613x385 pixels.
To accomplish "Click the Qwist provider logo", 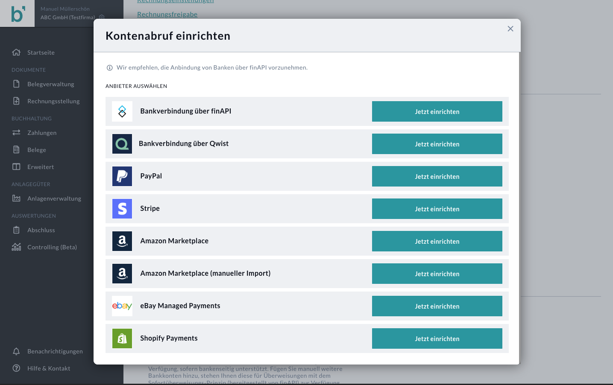I will tap(122, 144).
